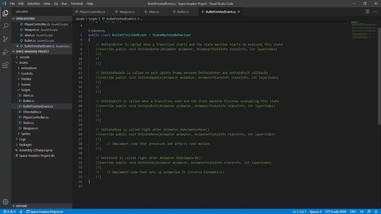Open IShootable.cs in file tree
The height and width of the screenshot is (214, 381).
tap(42, 112)
